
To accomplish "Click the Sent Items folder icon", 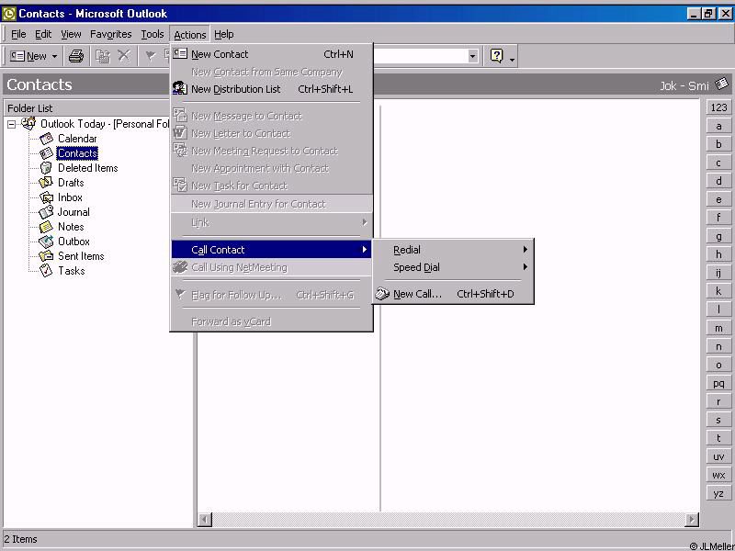I will coord(46,256).
